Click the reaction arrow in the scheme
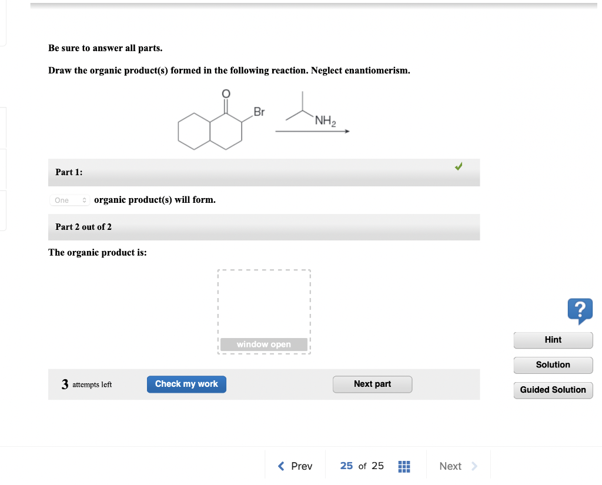The height and width of the screenshot is (485, 602). (312, 132)
